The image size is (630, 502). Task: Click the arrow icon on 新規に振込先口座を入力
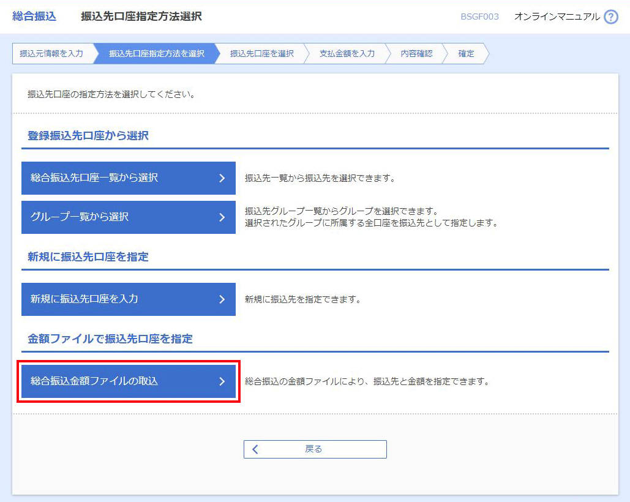(x=222, y=299)
